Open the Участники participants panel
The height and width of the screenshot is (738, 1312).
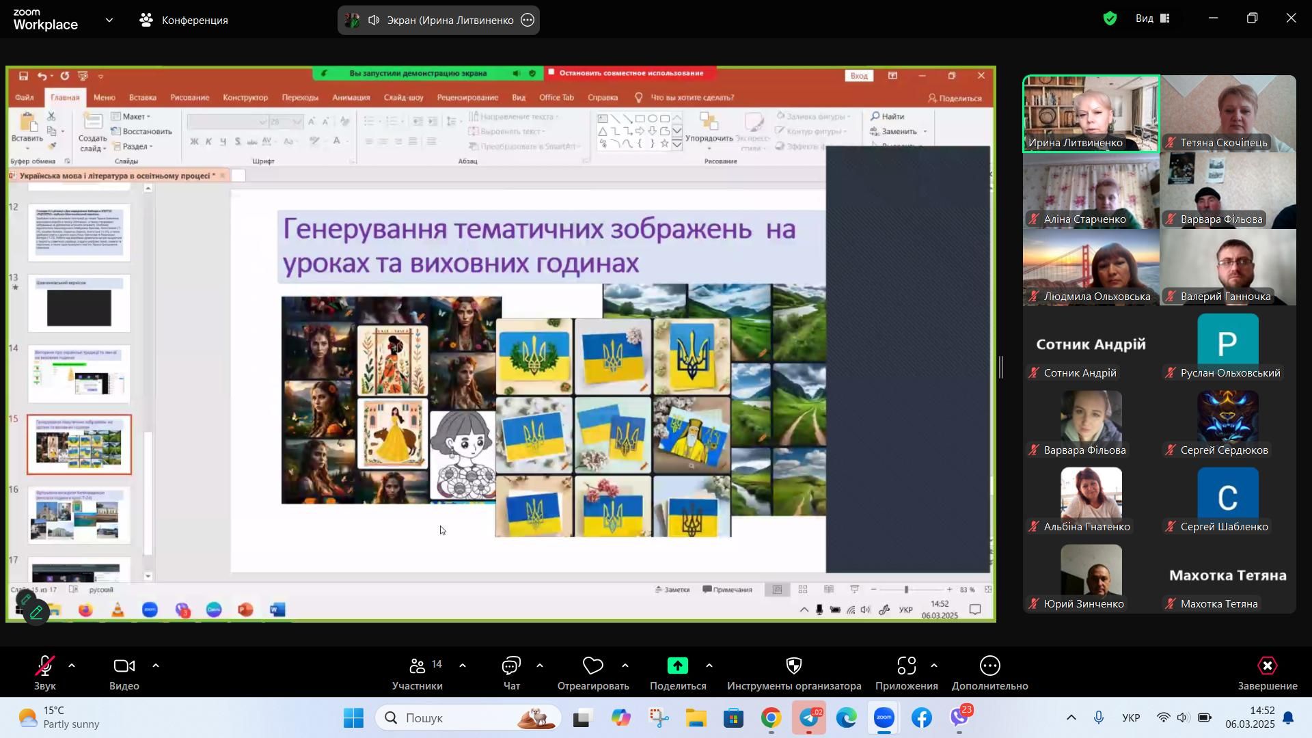[x=418, y=673]
